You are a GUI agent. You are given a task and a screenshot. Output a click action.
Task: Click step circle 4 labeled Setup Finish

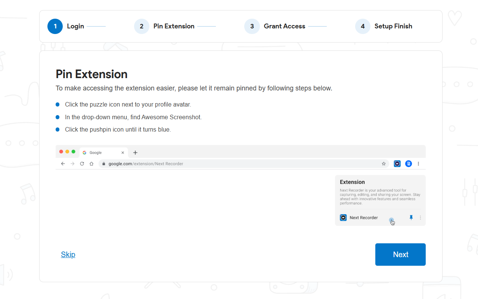pos(363,26)
